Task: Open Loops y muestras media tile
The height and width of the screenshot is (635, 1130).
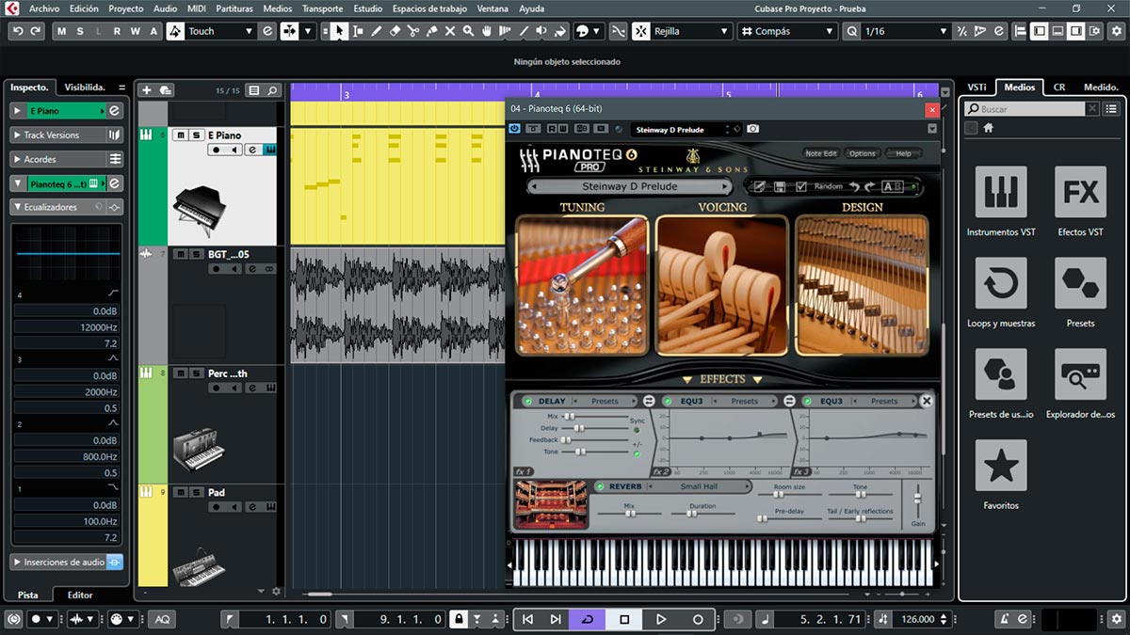Action: tap(1000, 283)
